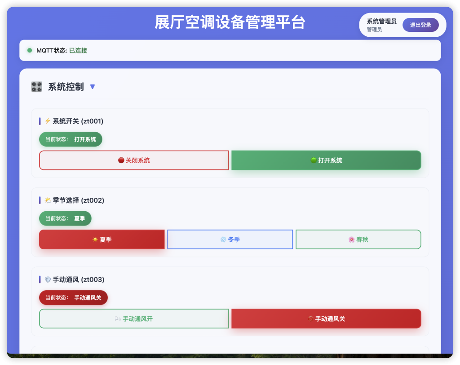The height and width of the screenshot is (365, 460).
Task: Enable manual ventilation with 手动通风开
Action: 134,319
